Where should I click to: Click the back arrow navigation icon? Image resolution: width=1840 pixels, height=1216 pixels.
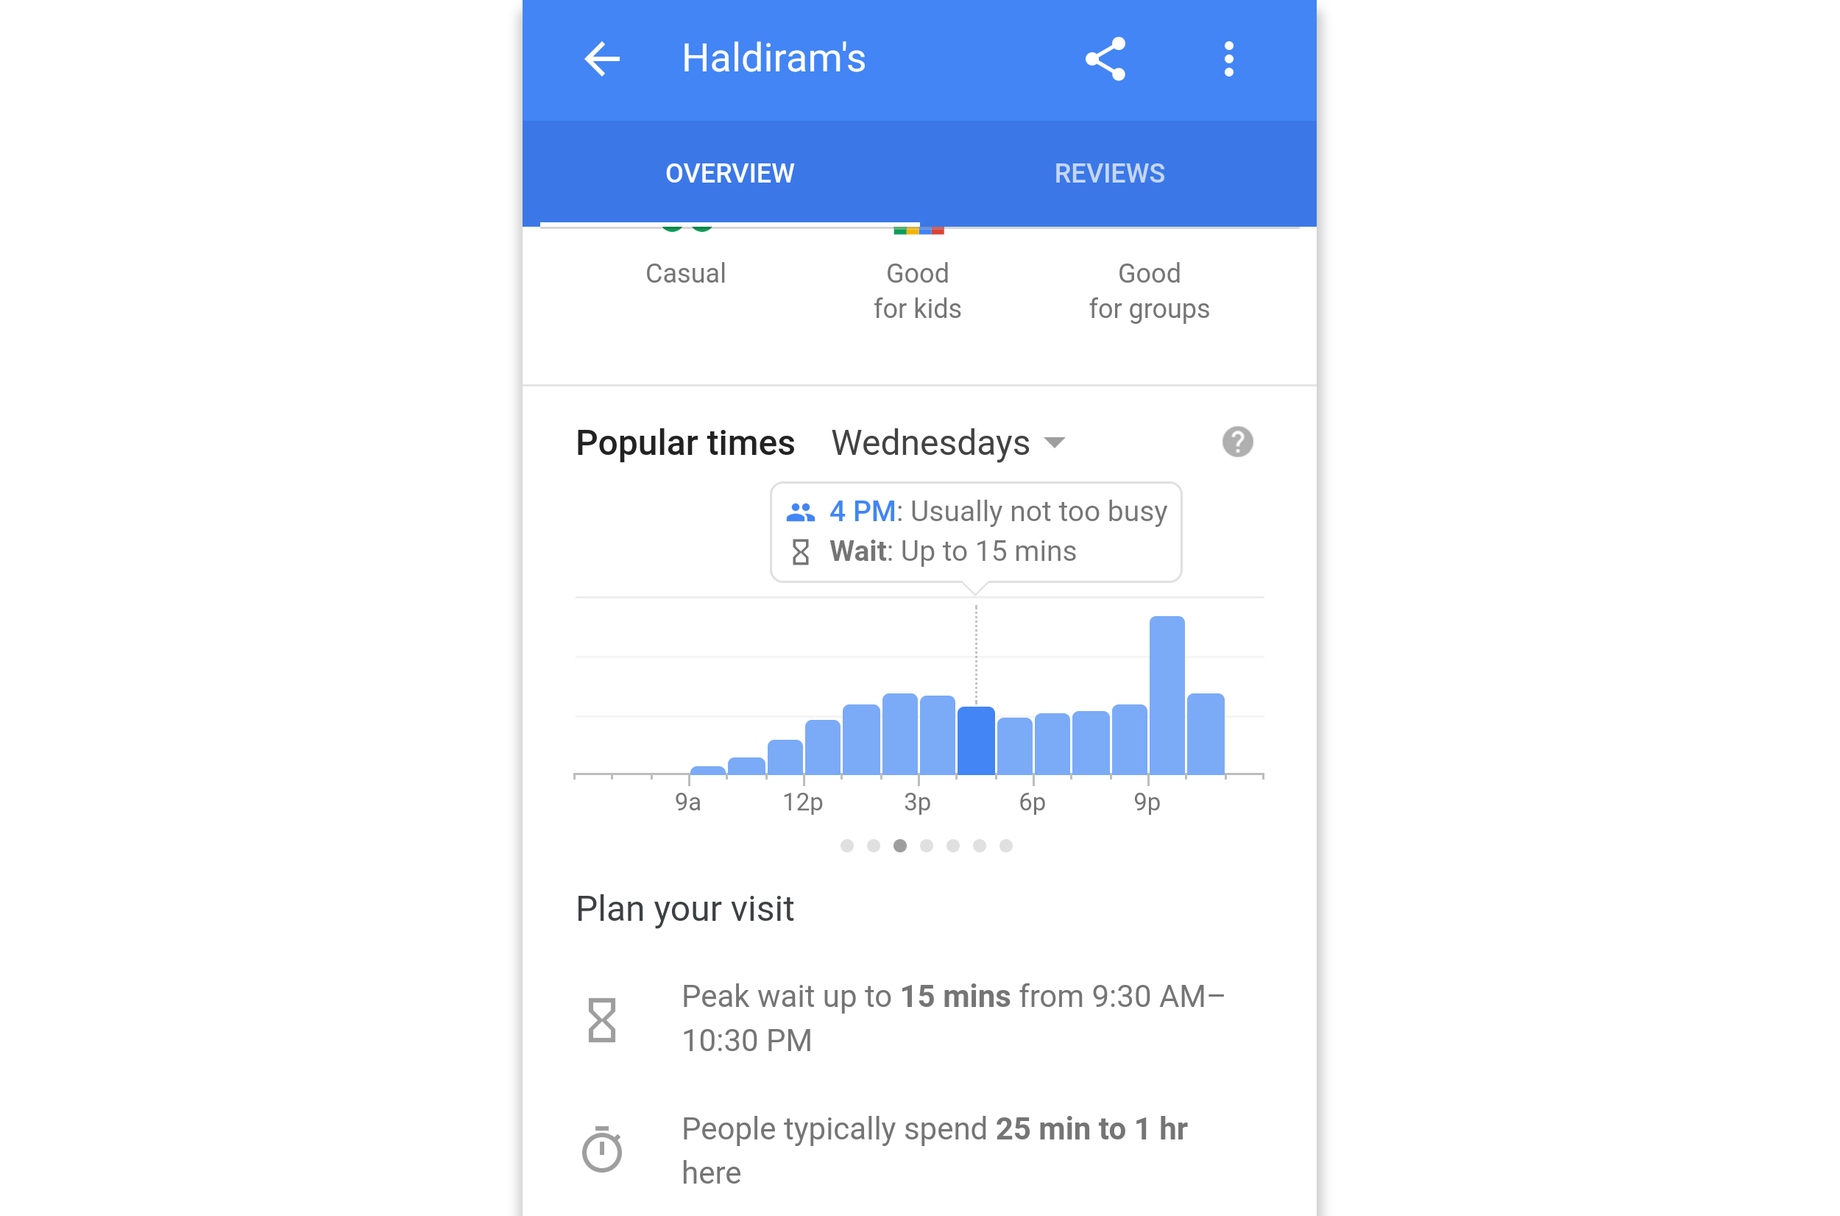(x=601, y=58)
